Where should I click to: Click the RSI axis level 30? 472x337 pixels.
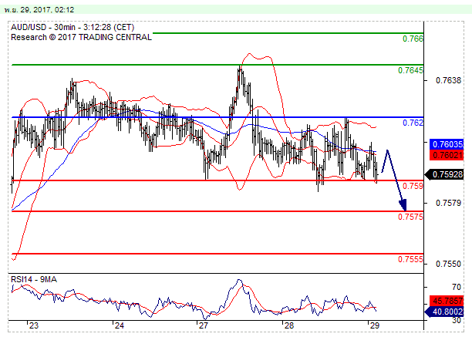click(457, 321)
